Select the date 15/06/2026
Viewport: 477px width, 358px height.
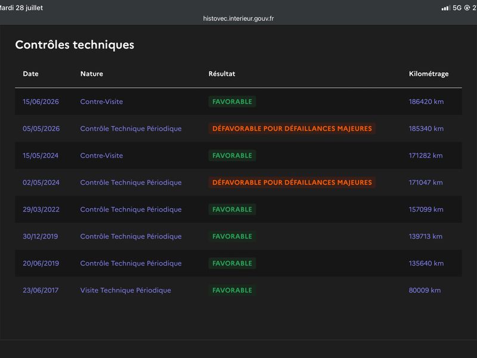[x=41, y=101]
